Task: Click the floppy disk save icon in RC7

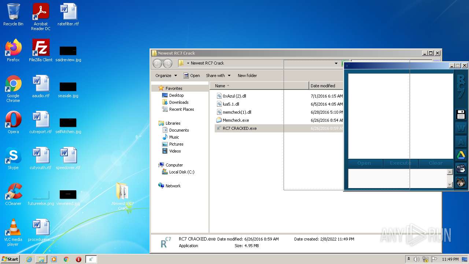Action: click(x=461, y=115)
